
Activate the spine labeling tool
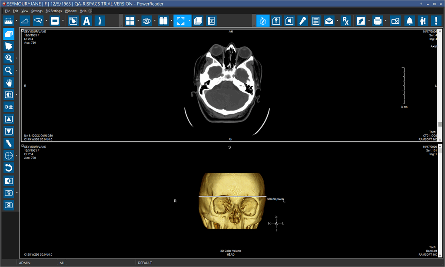point(100,20)
